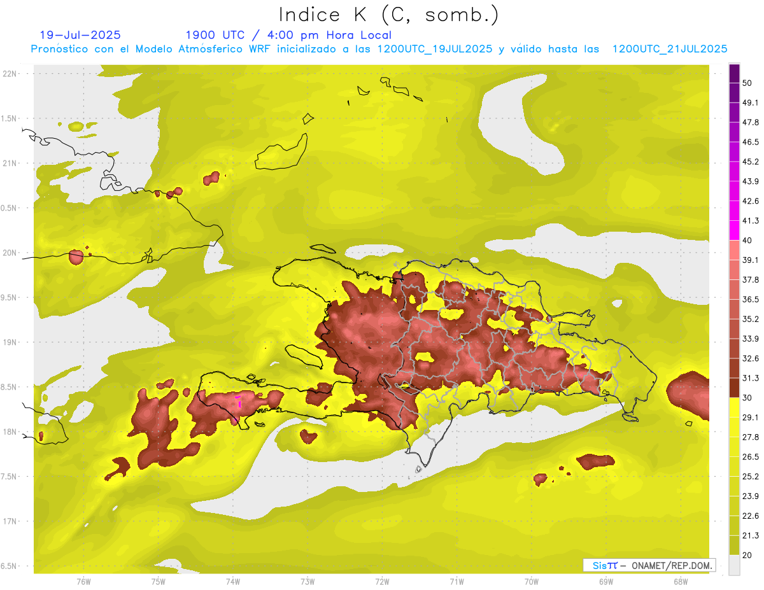Click the '22N' latitude label
The width and height of the screenshot is (764, 590).
pos(11,73)
